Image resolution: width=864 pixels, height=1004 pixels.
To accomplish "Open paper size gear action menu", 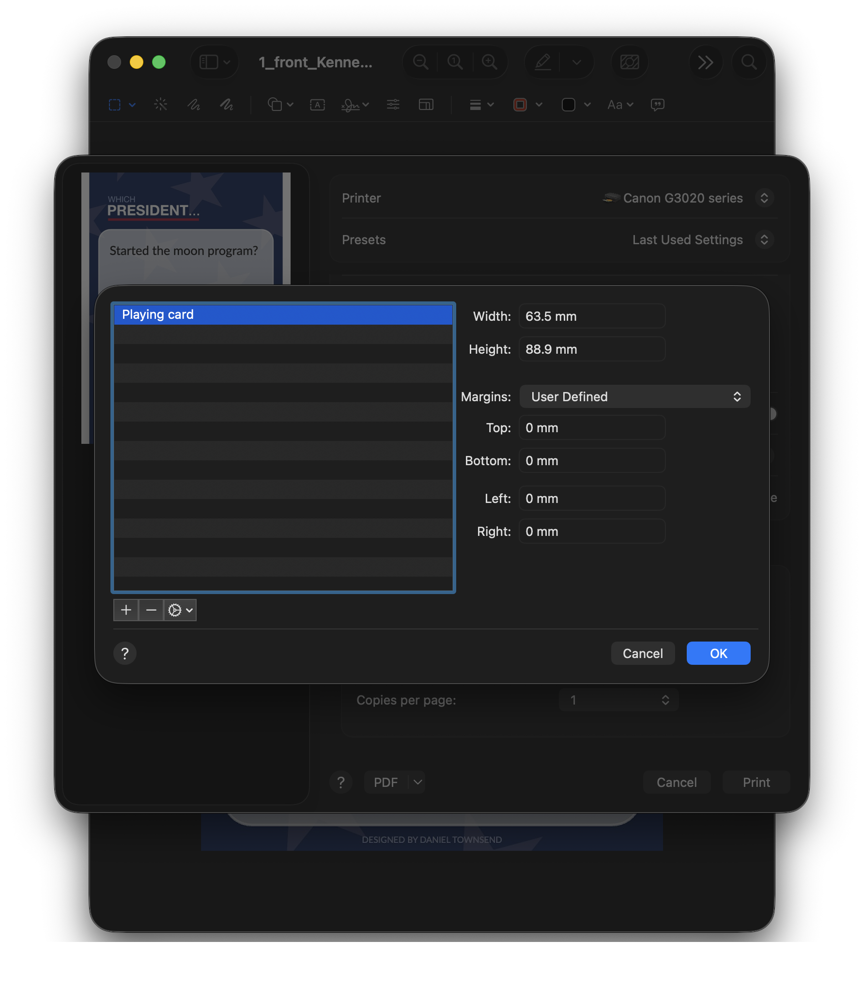I will click(180, 610).
